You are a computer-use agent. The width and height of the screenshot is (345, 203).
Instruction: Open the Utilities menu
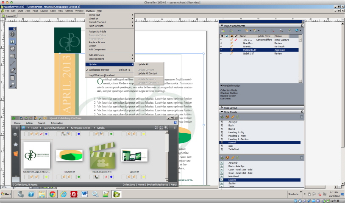click(69, 11)
